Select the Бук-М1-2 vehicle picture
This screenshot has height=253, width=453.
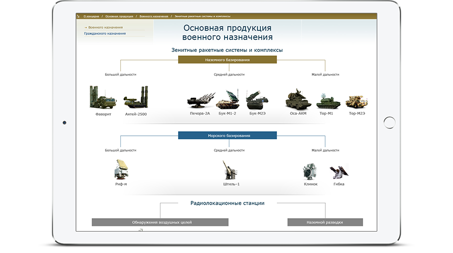click(227, 99)
